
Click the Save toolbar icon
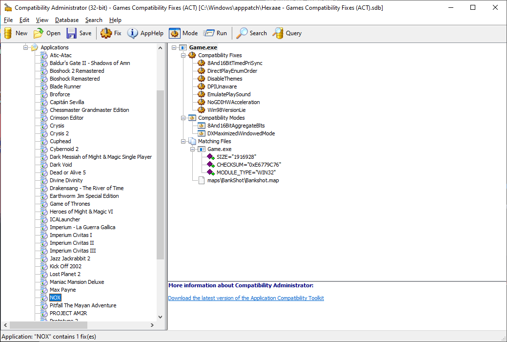pyautogui.click(x=71, y=33)
